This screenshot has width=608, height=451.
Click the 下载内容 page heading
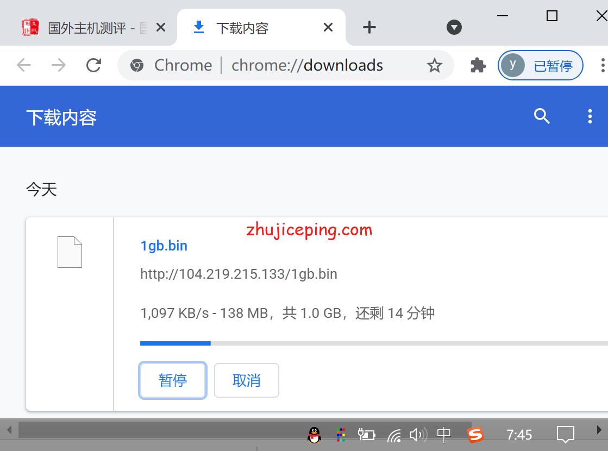pyautogui.click(x=61, y=117)
